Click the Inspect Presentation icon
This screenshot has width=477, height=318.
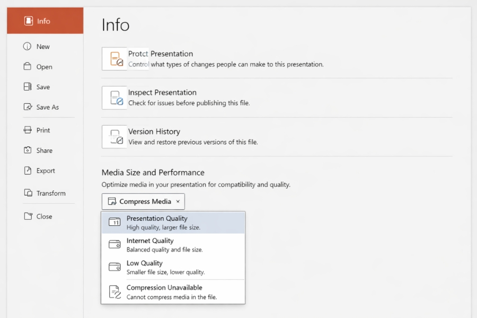click(x=115, y=98)
